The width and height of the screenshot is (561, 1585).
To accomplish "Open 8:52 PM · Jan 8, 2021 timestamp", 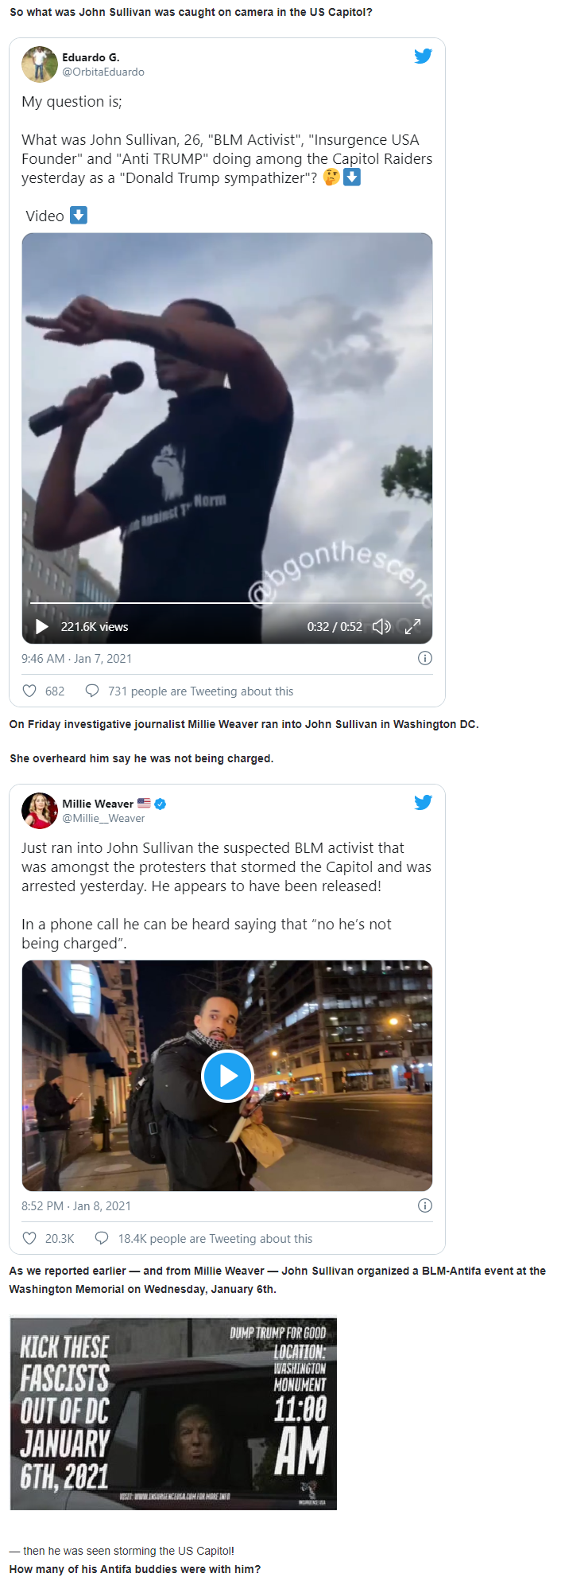I will click(x=76, y=1206).
